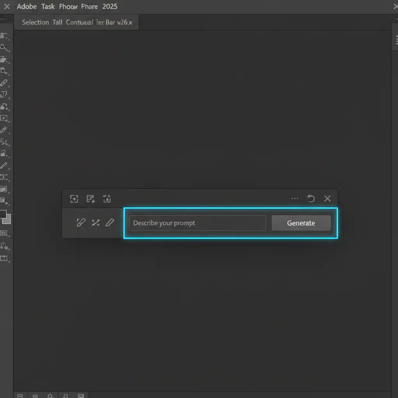398x398 pixels.
Task: Pick the foreground color swatch
Action: coord(3,214)
